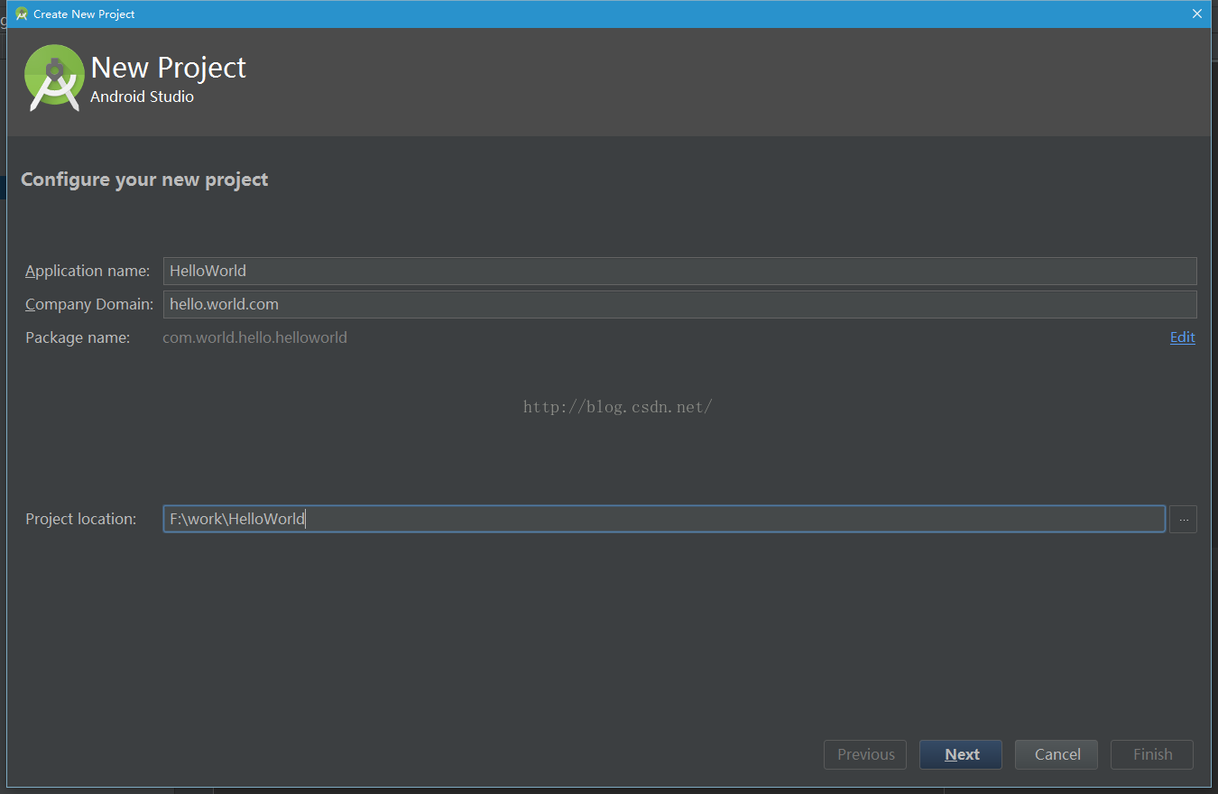Click the disabled Finish button
Image resolution: width=1218 pixels, height=794 pixels.
(x=1152, y=754)
